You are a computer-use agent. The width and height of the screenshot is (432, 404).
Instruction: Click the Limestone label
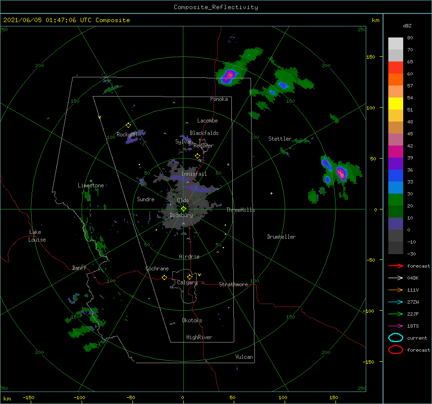[91, 185]
